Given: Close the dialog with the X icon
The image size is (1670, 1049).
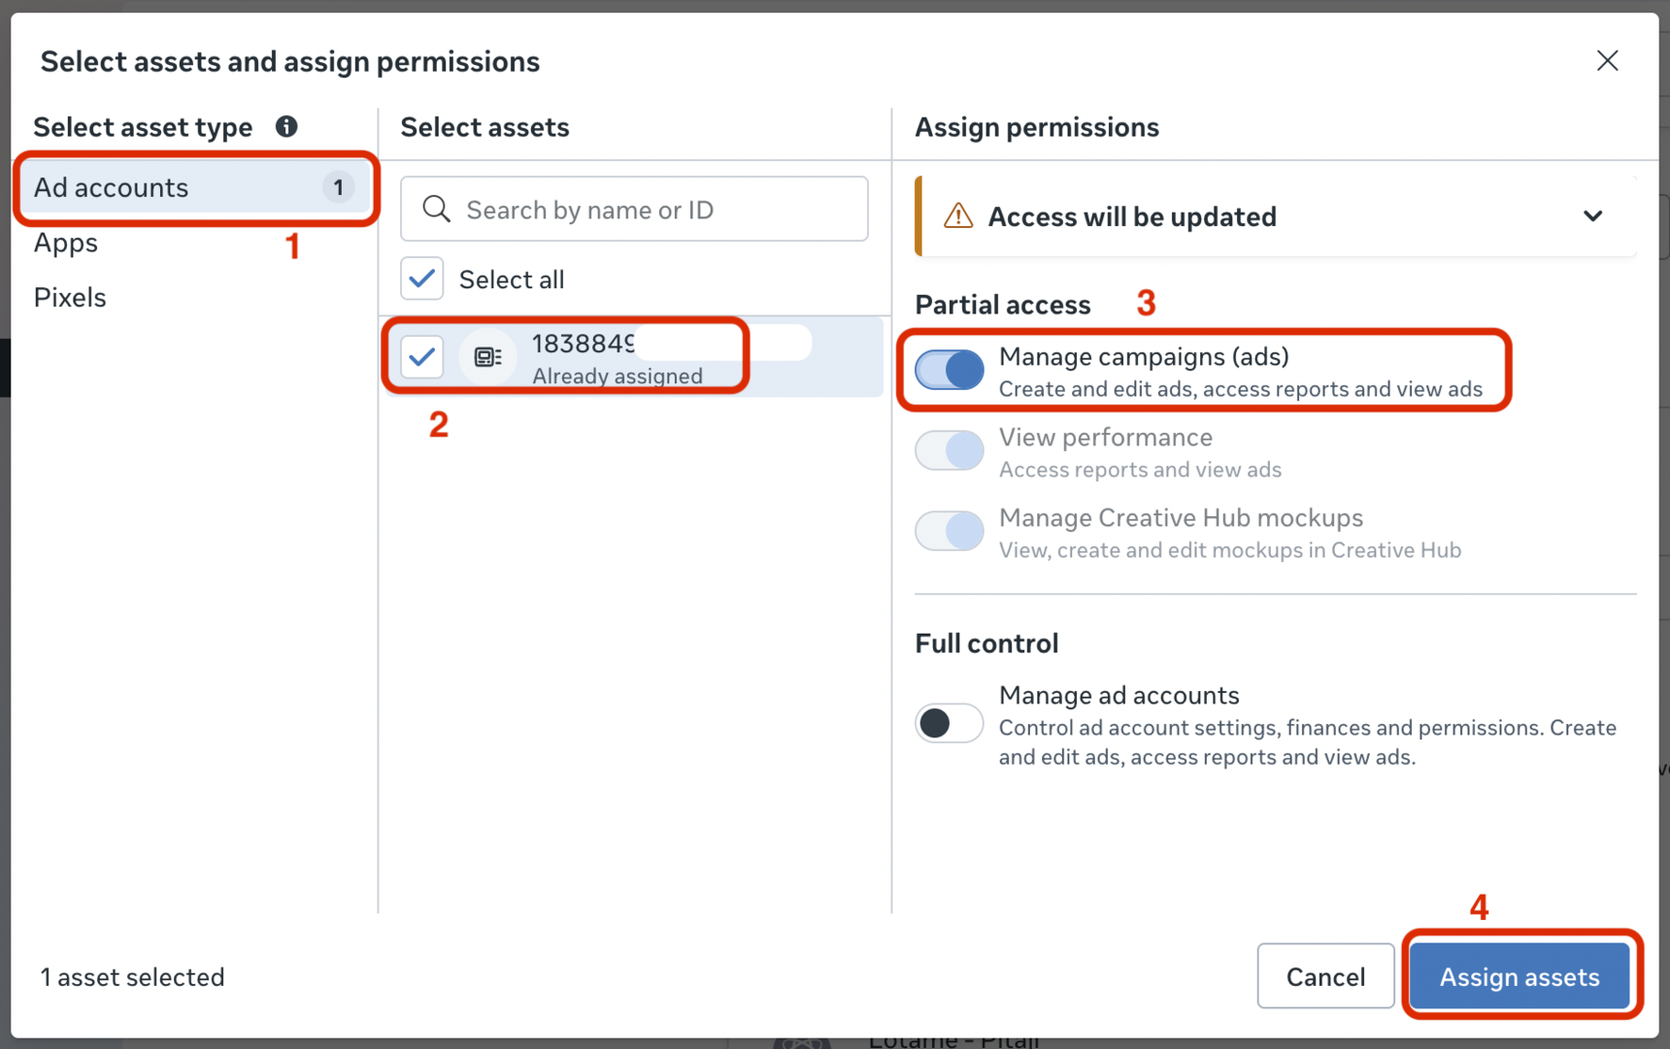Looking at the screenshot, I should [1607, 61].
